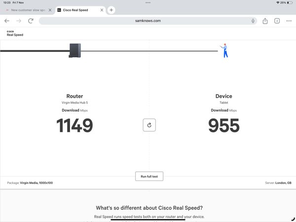
Task: Tap the microphone voice search icon
Action: click(253, 21)
